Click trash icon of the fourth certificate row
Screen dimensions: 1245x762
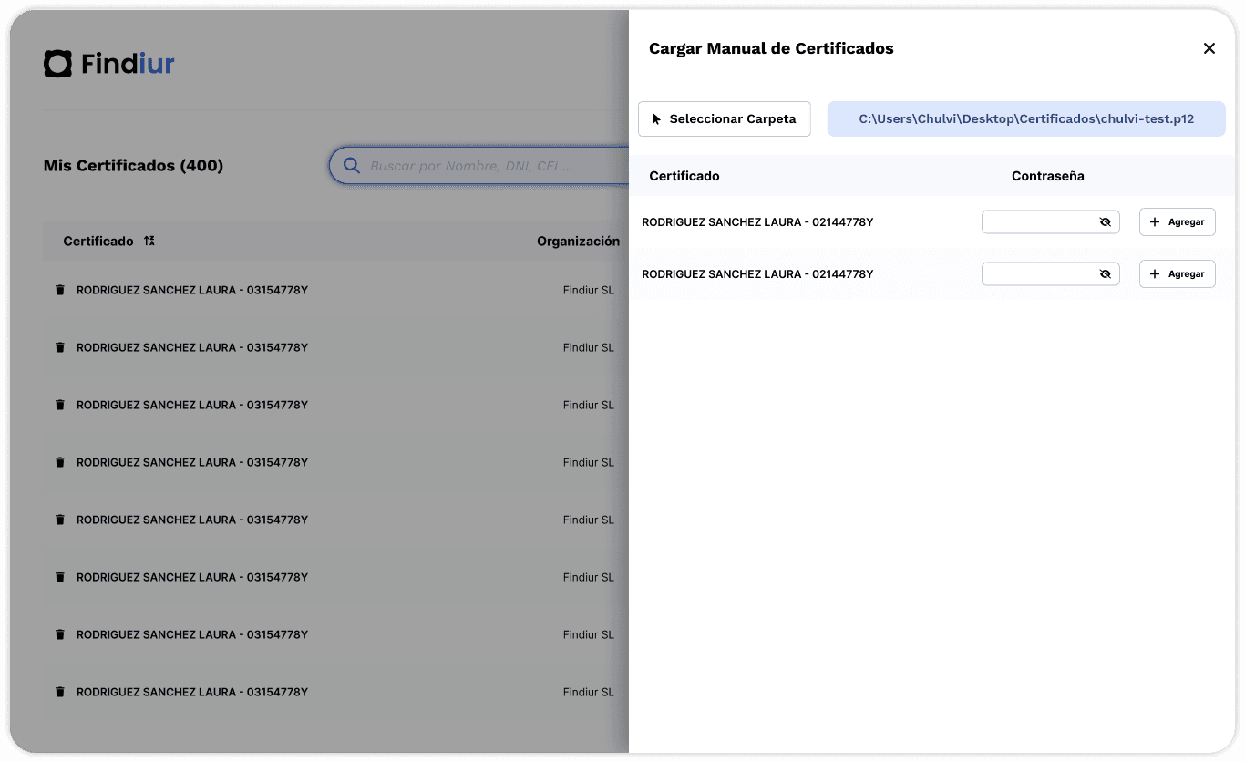click(60, 462)
